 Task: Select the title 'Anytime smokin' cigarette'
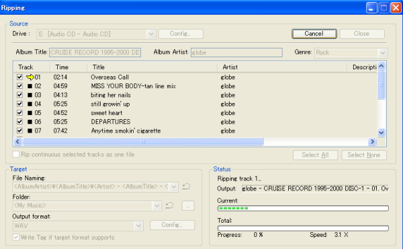126,131
